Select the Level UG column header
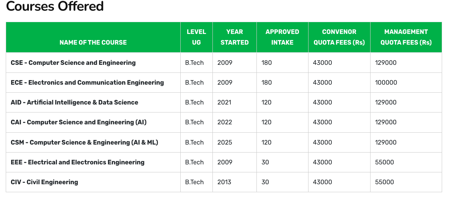 (x=196, y=37)
